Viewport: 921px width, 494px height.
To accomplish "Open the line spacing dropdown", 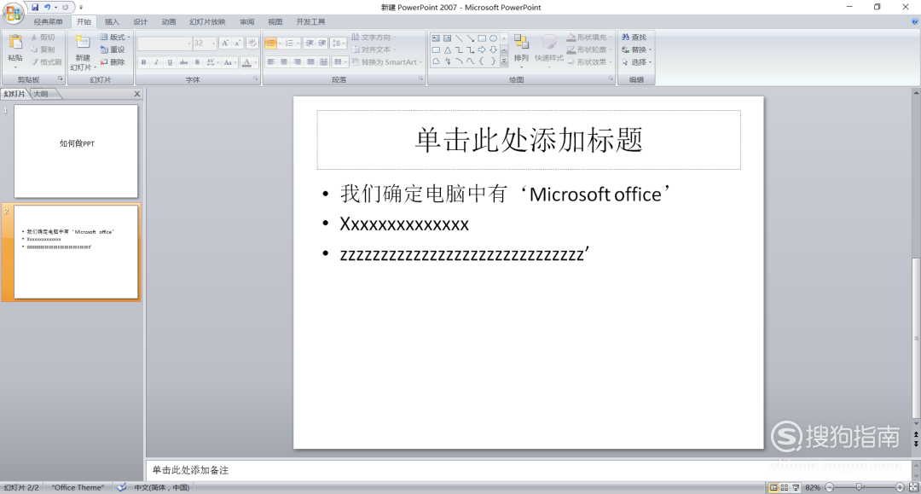I will point(339,43).
